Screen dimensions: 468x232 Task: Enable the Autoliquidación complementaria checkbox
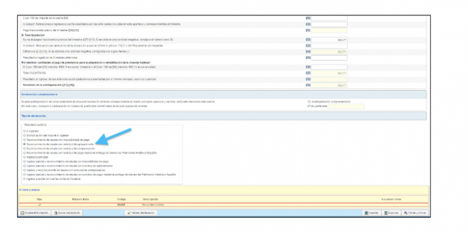click(309, 102)
